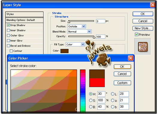Screen dimensions: 158x114
Task: Open the Styles list item
Action: pyautogui.click(x=24, y=14)
